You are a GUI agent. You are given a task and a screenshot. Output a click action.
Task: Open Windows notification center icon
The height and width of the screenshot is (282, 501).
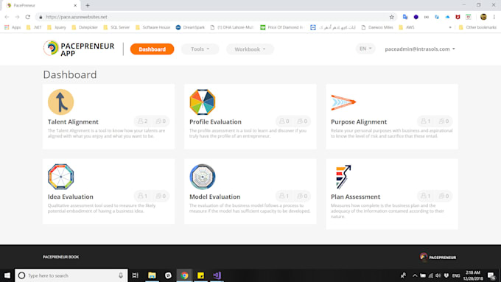pos(491,275)
